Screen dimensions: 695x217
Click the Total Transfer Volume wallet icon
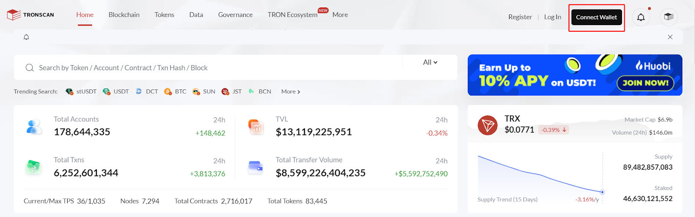(255, 167)
